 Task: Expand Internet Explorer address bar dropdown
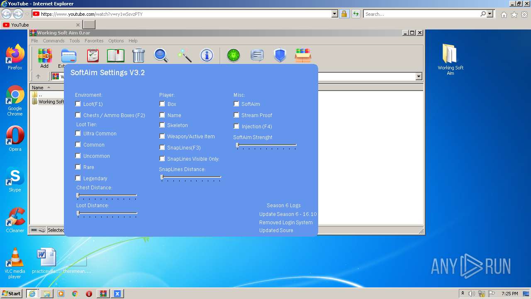pyautogui.click(x=335, y=14)
